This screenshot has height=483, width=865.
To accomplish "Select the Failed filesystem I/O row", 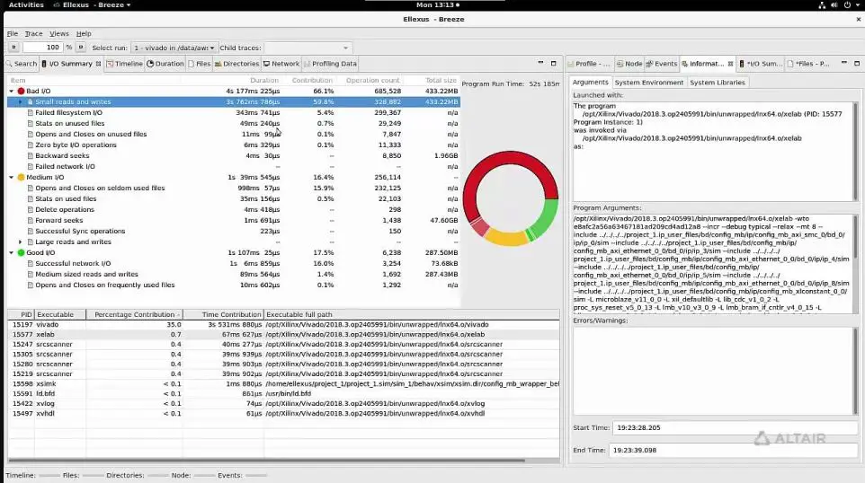I will click(x=234, y=112).
